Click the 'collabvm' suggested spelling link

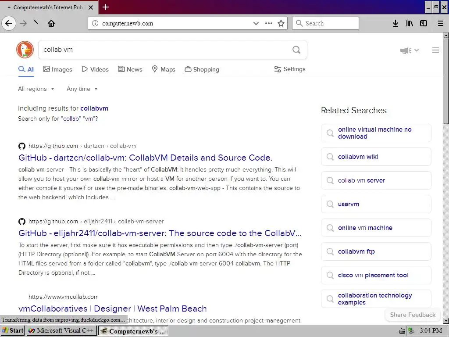(94, 108)
